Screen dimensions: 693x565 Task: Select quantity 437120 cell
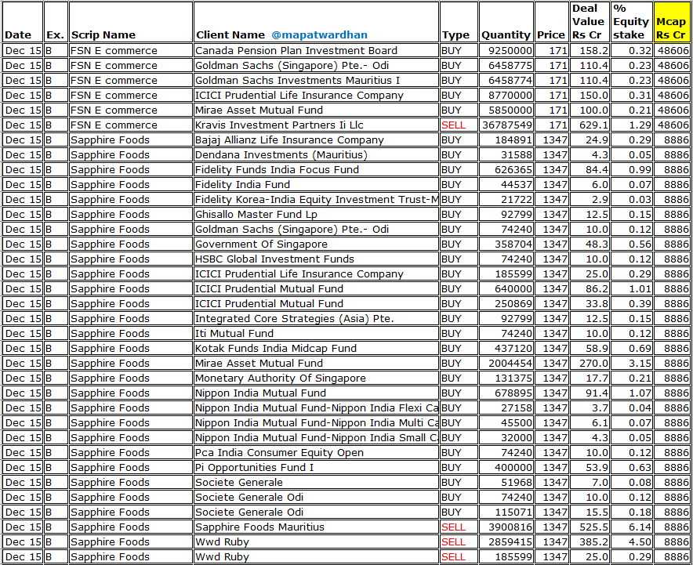click(506, 348)
